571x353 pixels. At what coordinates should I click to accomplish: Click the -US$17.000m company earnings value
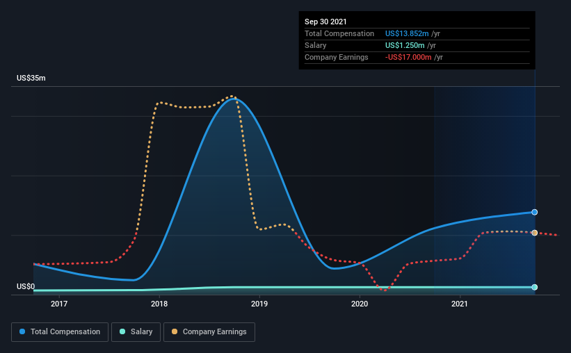pyautogui.click(x=408, y=58)
